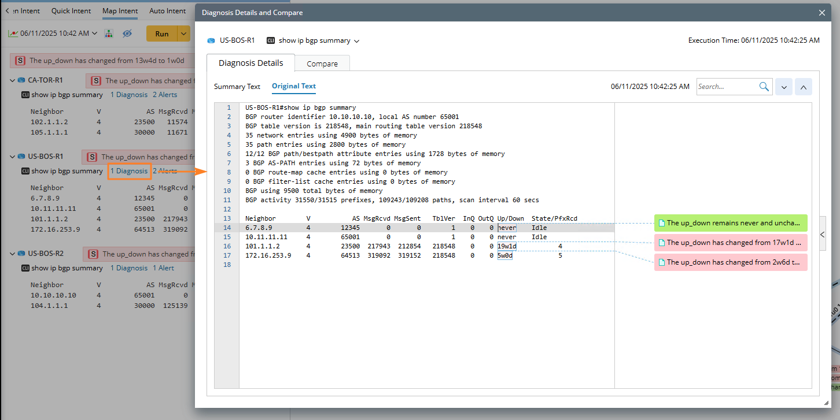Select the Summary Text view
840x420 pixels.
pos(237,87)
